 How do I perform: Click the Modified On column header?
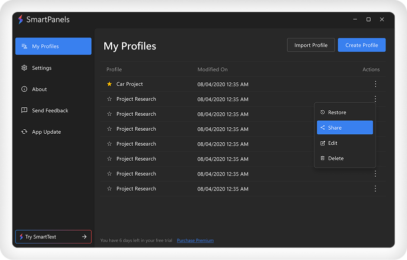[x=212, y=69]
